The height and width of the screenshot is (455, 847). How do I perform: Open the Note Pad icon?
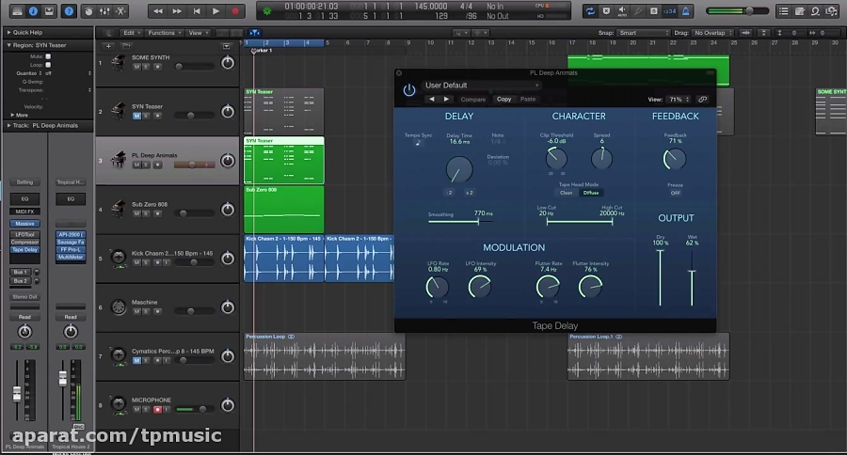[799, 10]
